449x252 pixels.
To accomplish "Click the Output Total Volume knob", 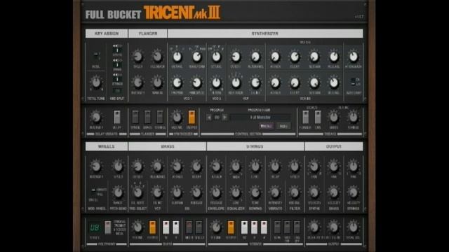I will click(x=354, y=227).
